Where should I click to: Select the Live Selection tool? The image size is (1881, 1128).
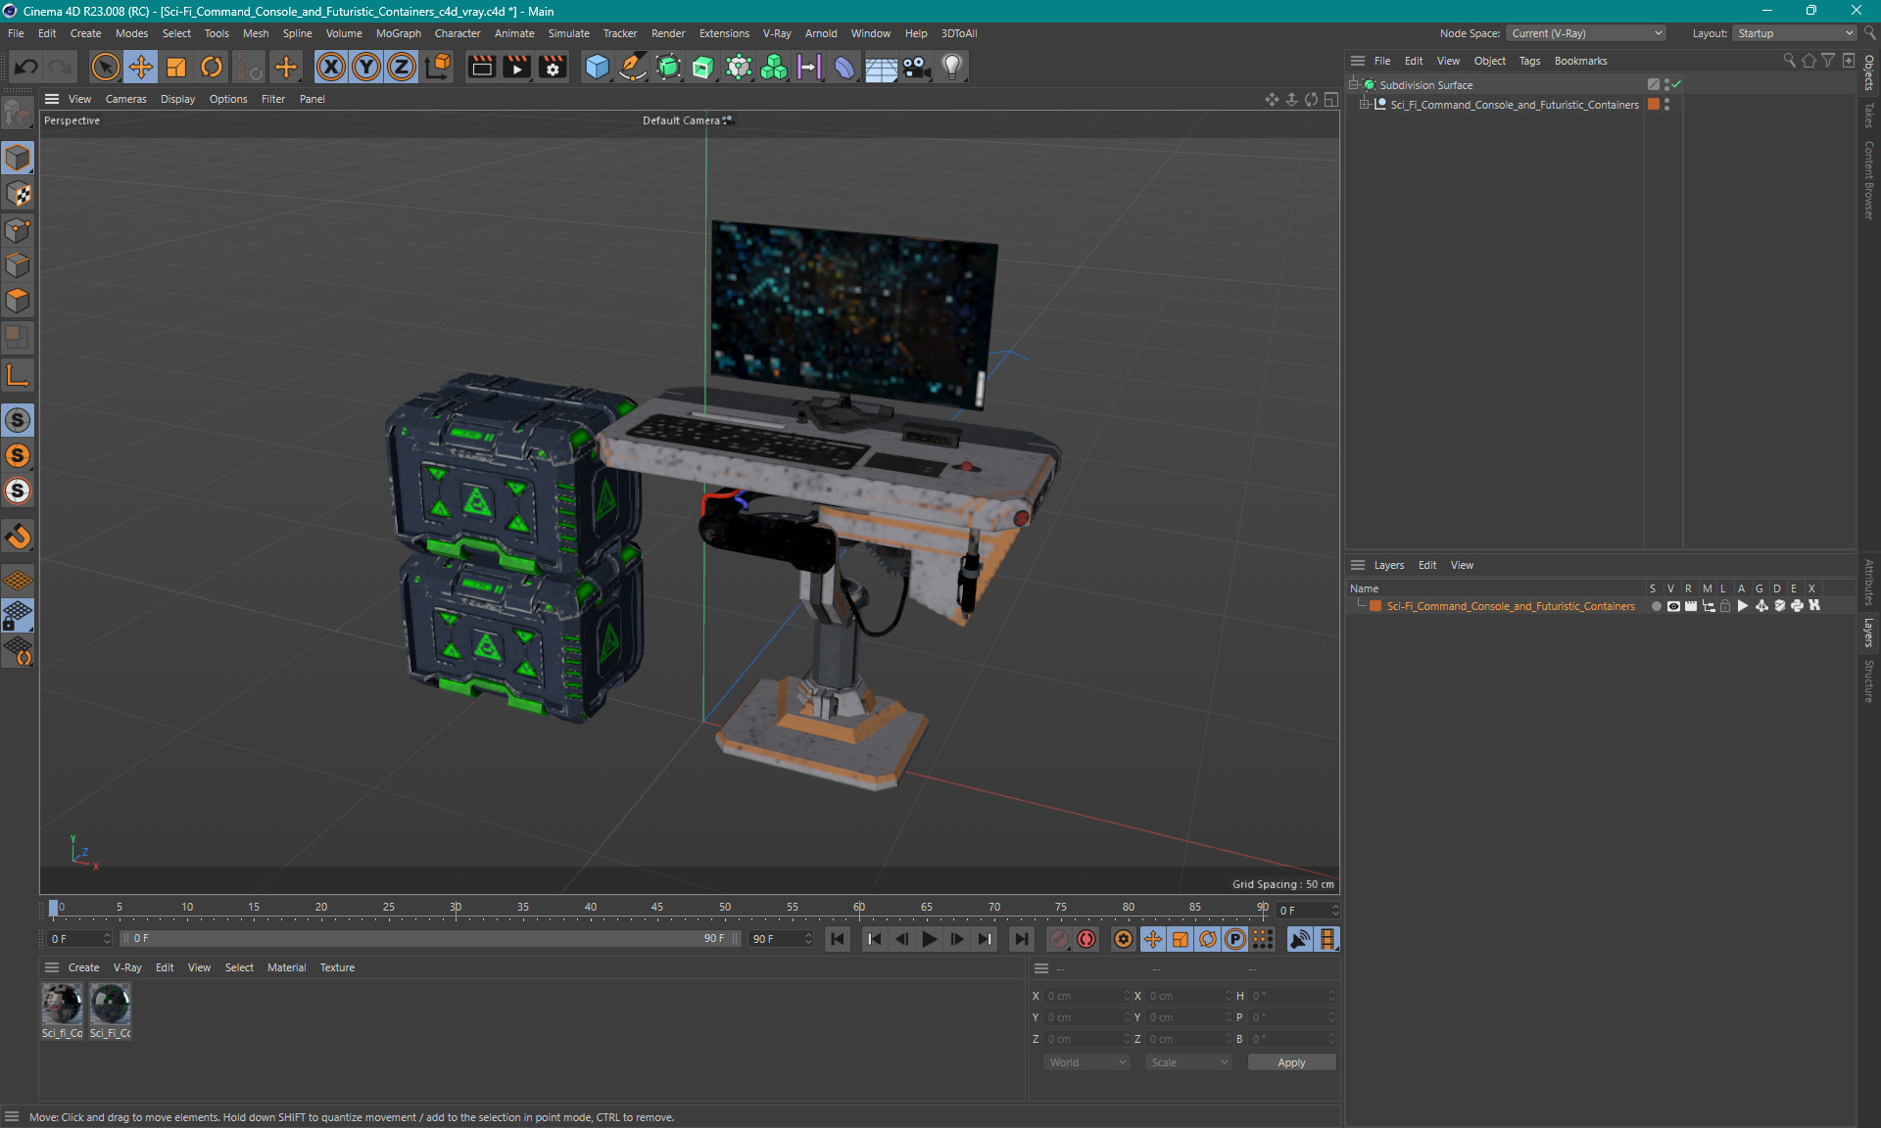[105, 67]
